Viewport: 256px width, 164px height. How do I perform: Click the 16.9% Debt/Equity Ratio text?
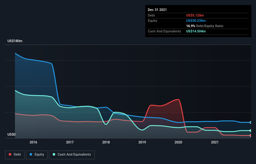click(x=205, y=26)
